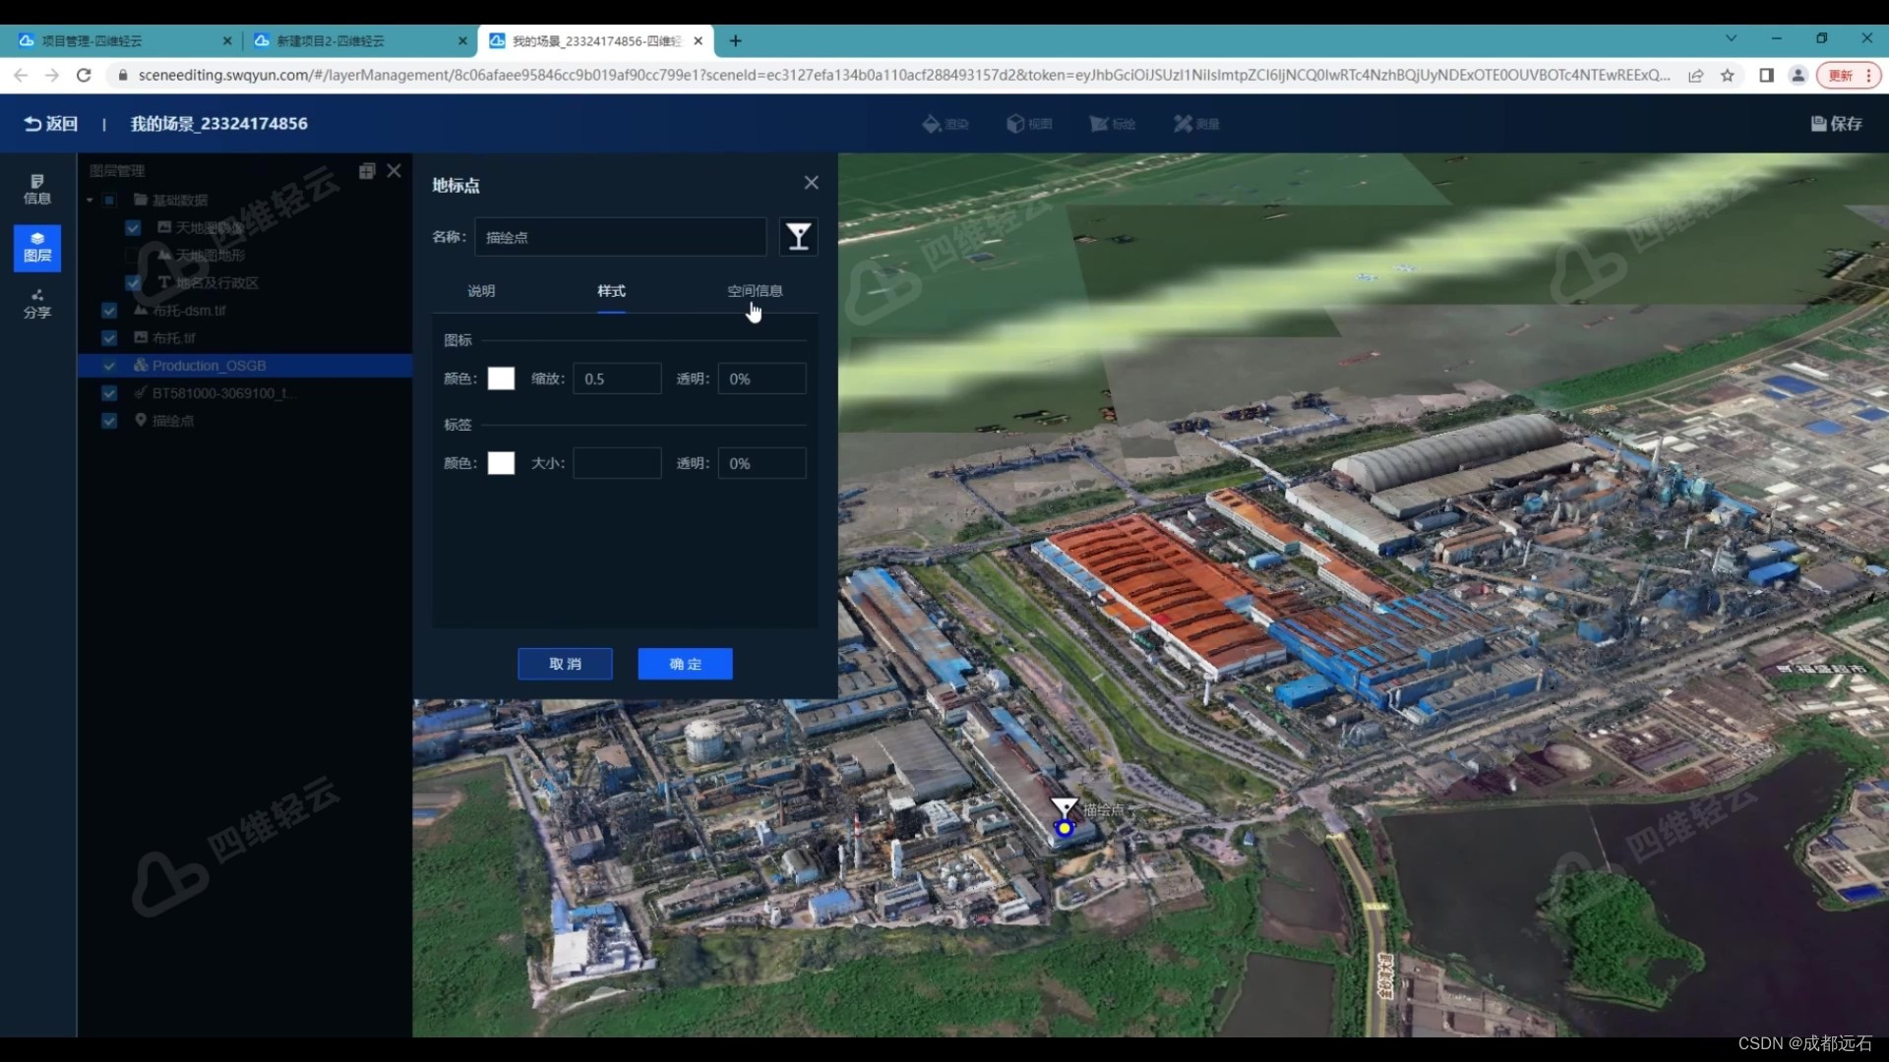The image size is (1889, 1062).
Task: Open the icon 颜色 color swatch
Action: [x=501, y=379]
